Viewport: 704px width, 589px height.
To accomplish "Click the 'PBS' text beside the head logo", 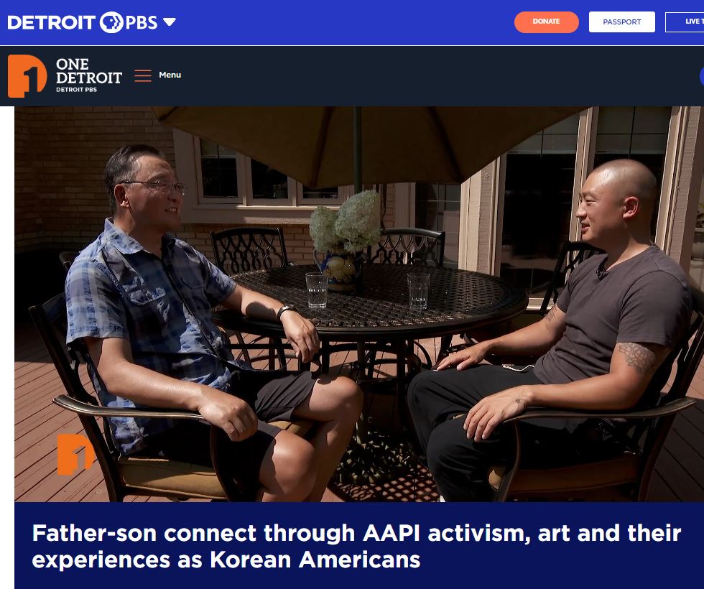I will (142, 22).
